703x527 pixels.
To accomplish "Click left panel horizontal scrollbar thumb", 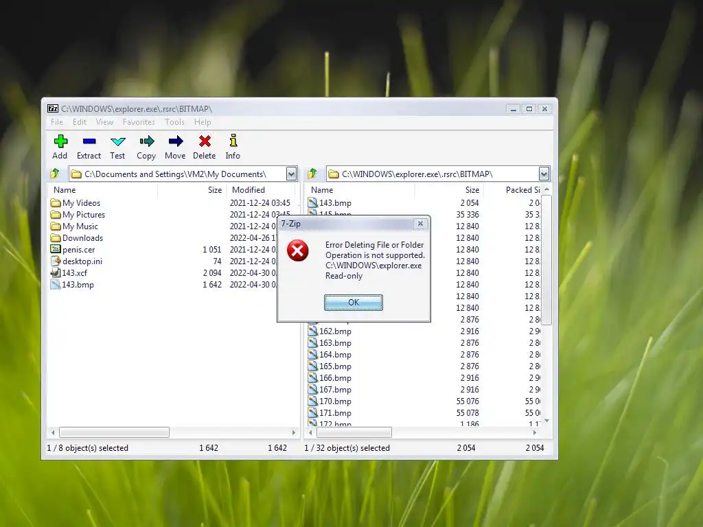I will (x=115, y=432).
